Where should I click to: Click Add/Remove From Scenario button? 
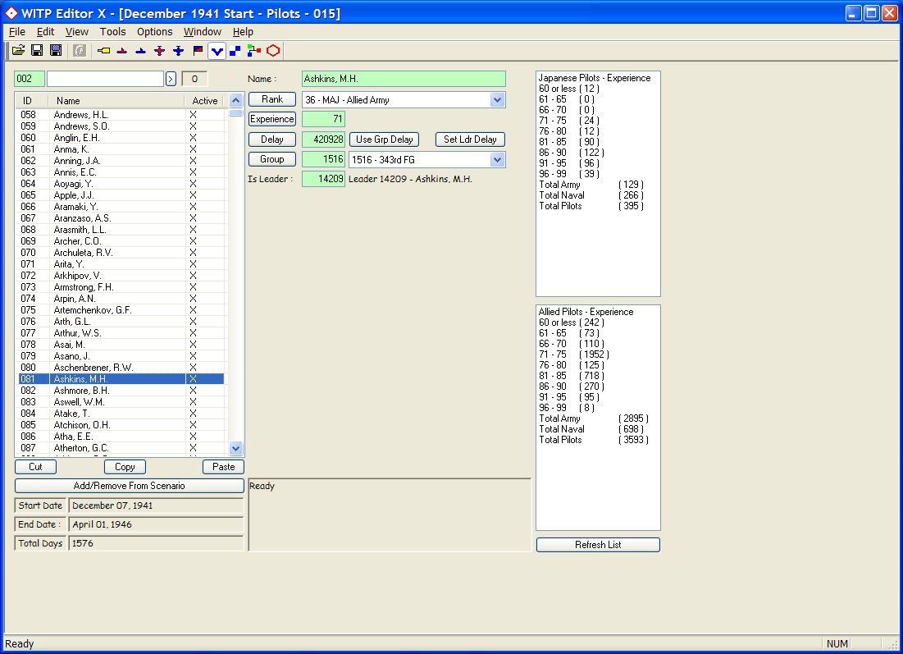tap(129, 486)
